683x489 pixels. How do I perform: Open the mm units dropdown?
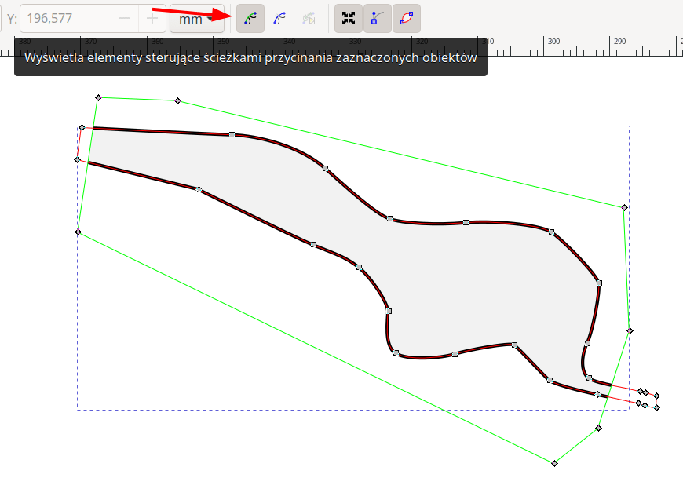pyautogui.click(x=194, y=18)
